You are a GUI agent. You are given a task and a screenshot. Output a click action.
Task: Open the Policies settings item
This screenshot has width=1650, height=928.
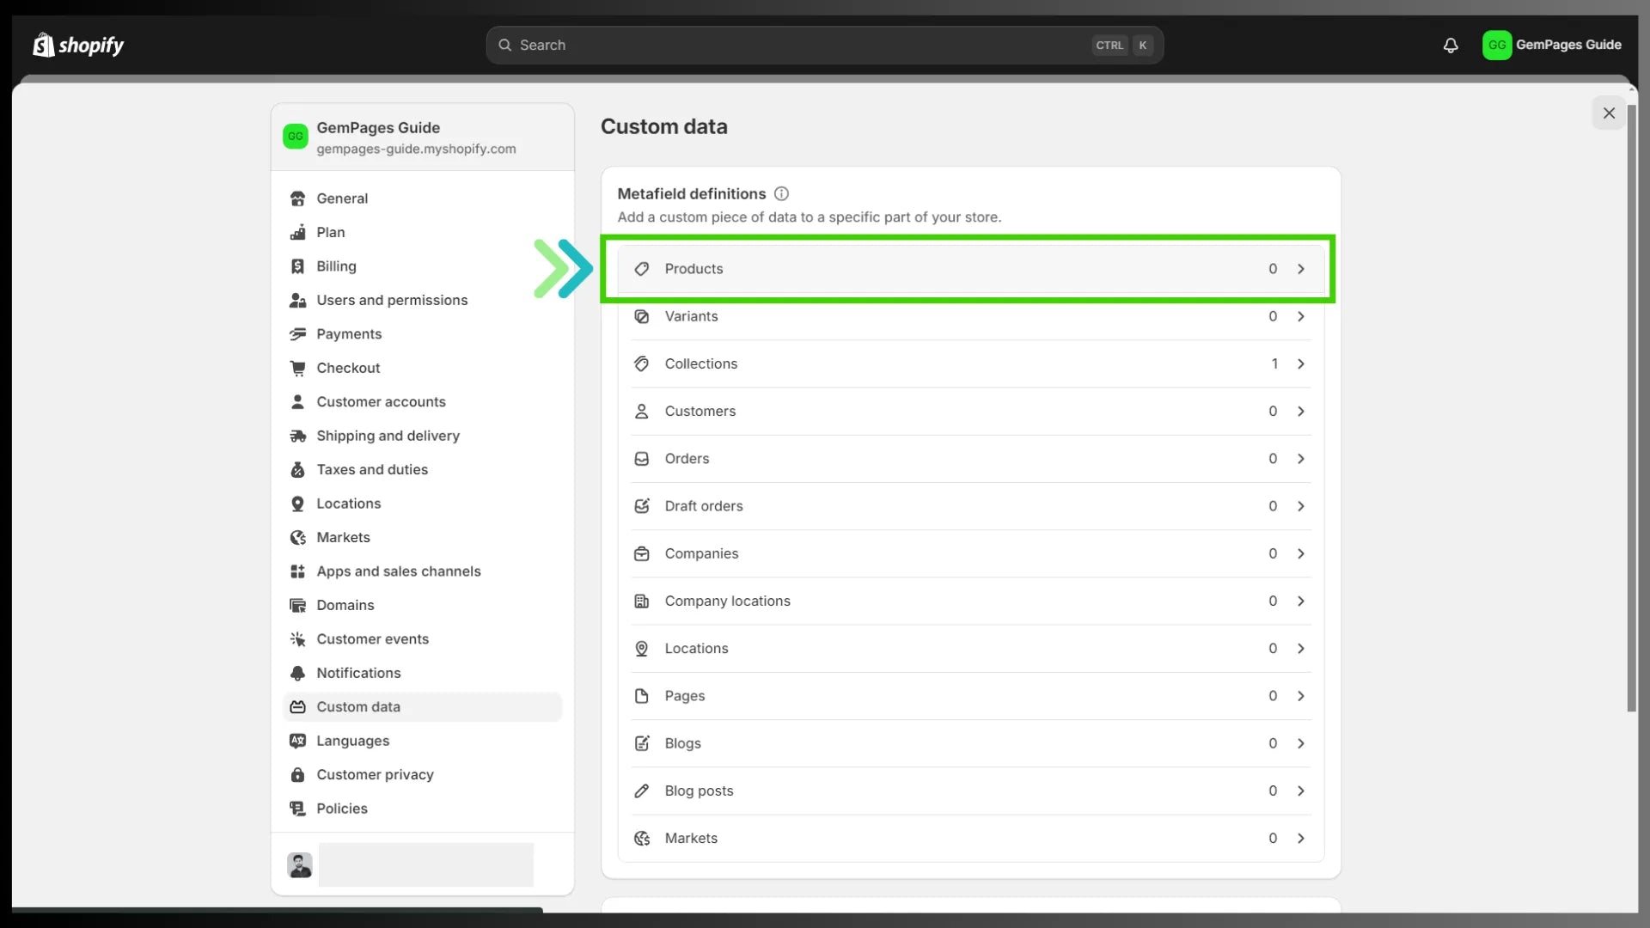422,809
